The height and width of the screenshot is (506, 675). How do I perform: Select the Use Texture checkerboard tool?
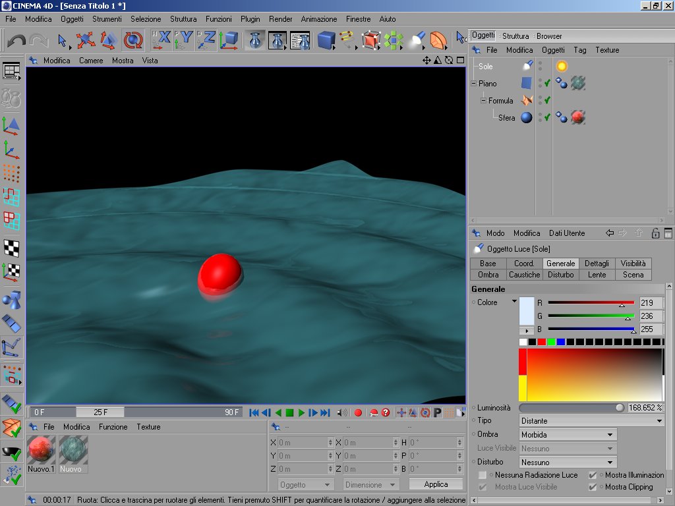[x=11, y=248]
